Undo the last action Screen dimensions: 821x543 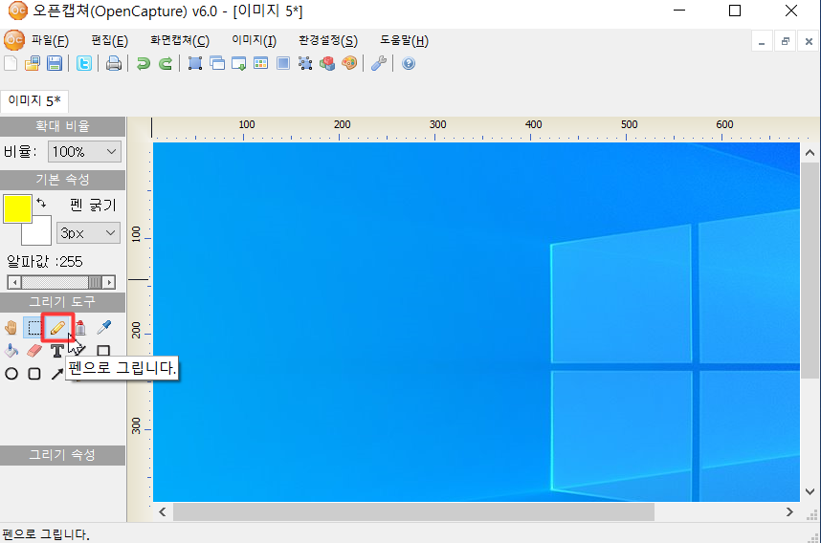point(143,63)
